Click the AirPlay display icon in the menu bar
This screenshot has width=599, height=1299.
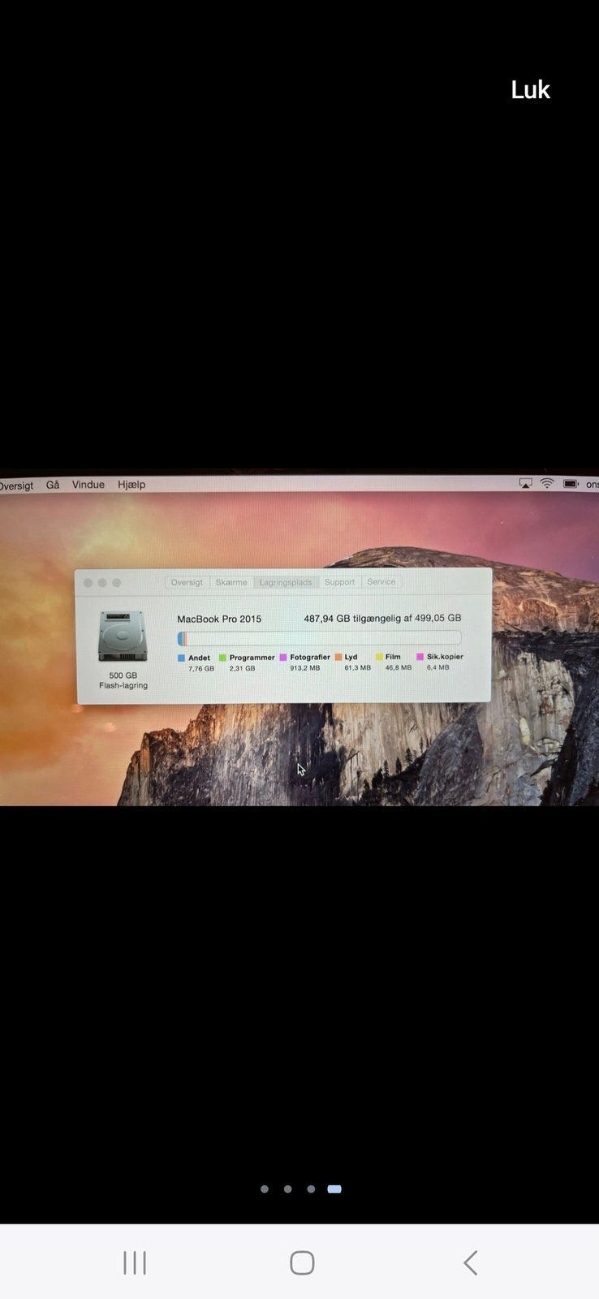pyautogui.click(x=525, y=484)
